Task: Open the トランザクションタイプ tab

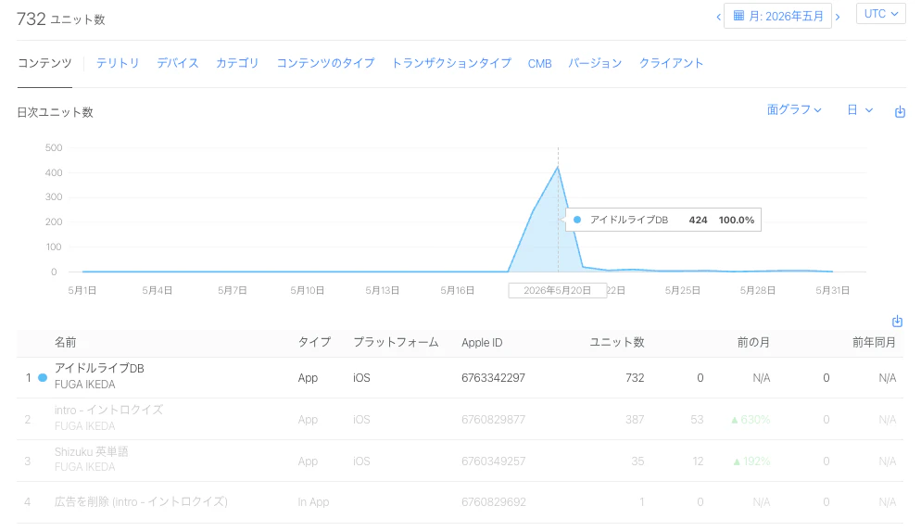Action: click(451, 63)
